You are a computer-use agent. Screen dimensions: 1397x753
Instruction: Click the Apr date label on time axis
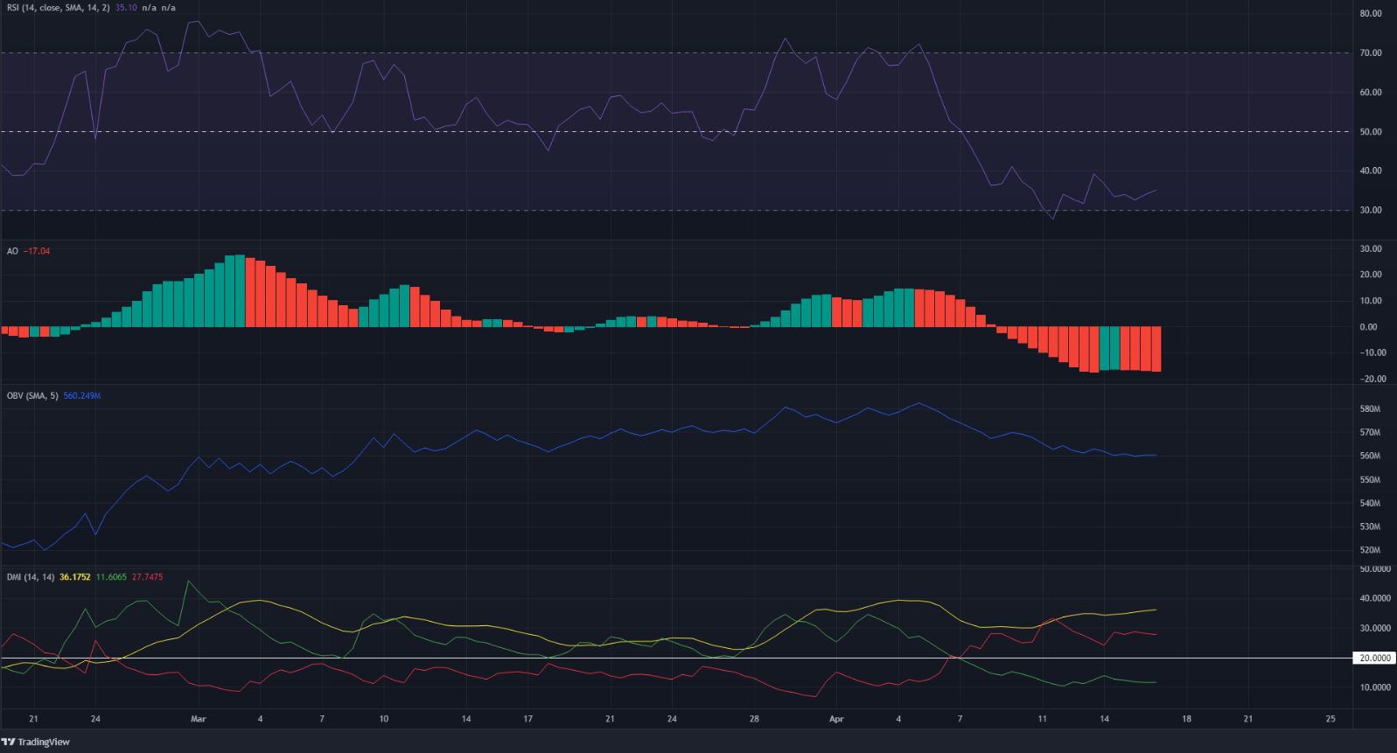pos(836,720)
